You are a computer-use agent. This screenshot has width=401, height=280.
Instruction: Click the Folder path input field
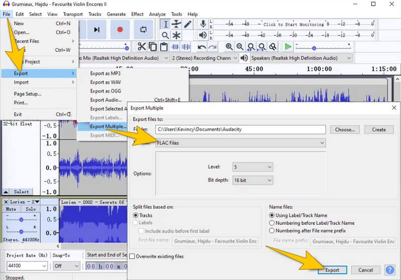[x=241, y=129]
